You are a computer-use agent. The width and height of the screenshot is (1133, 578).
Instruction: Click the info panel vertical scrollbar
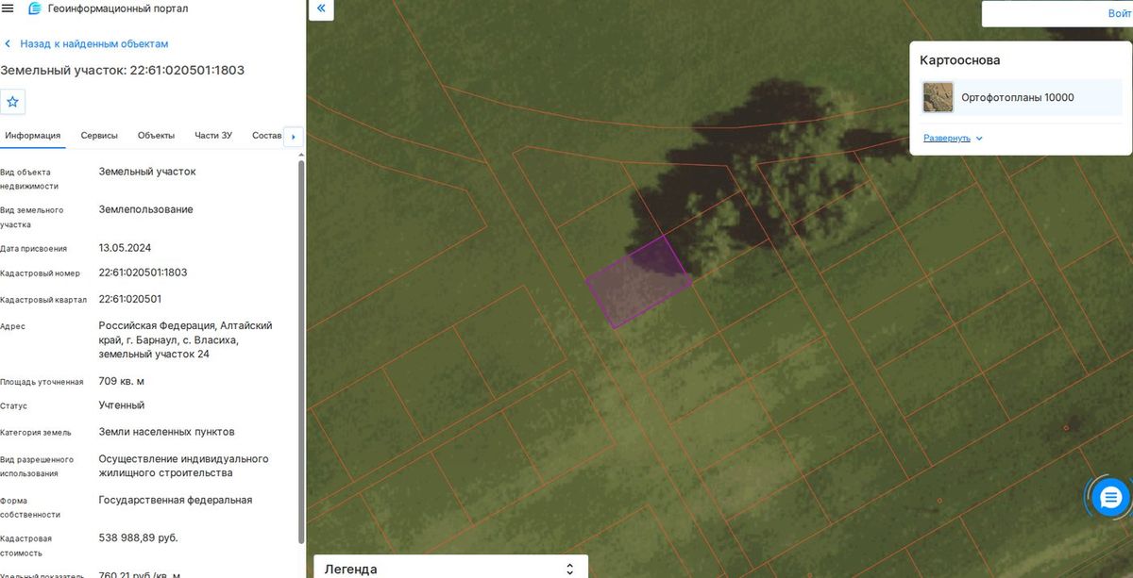point(301,351)
